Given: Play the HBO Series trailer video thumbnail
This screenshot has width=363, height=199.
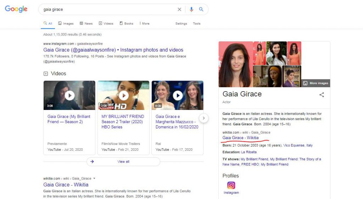Looking at the screenshot, I should tap(123, 95).
